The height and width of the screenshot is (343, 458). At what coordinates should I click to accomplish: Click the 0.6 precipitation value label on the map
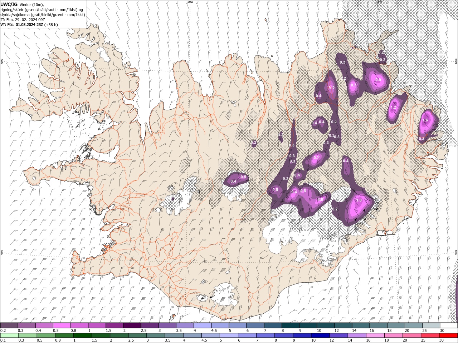click(320, 199)
